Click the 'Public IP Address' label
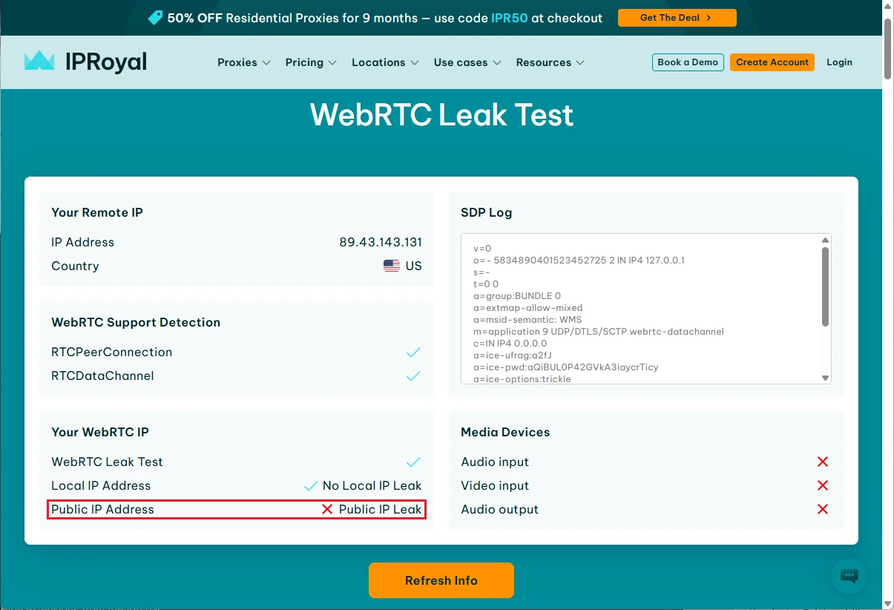This screenshot has width=894, height=610. [x=102, y=509]
